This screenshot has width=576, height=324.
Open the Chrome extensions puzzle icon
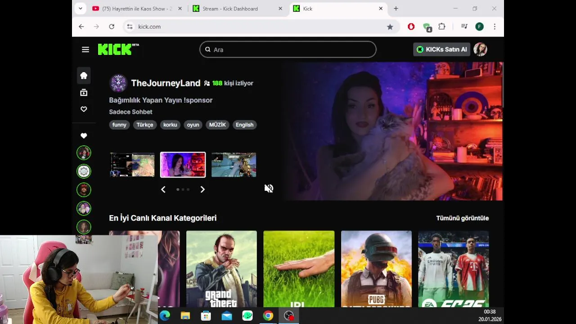click(x=442, y=27)
